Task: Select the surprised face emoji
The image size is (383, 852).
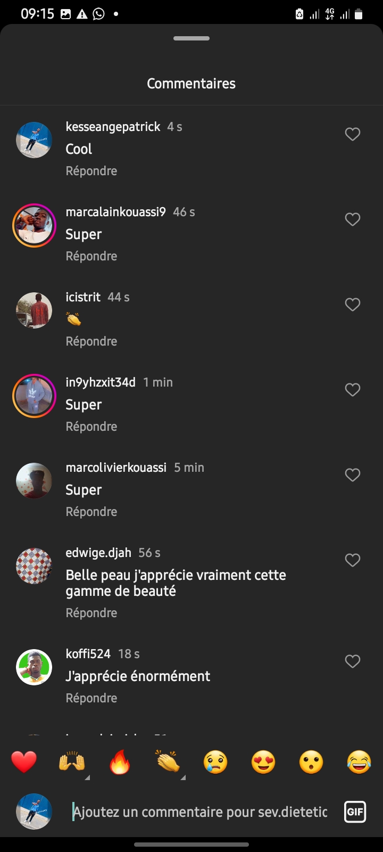Action: point(311,762)
